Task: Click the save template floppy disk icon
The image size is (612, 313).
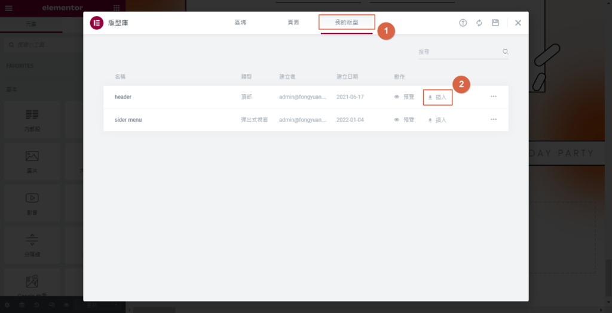Action: (495, 23)
